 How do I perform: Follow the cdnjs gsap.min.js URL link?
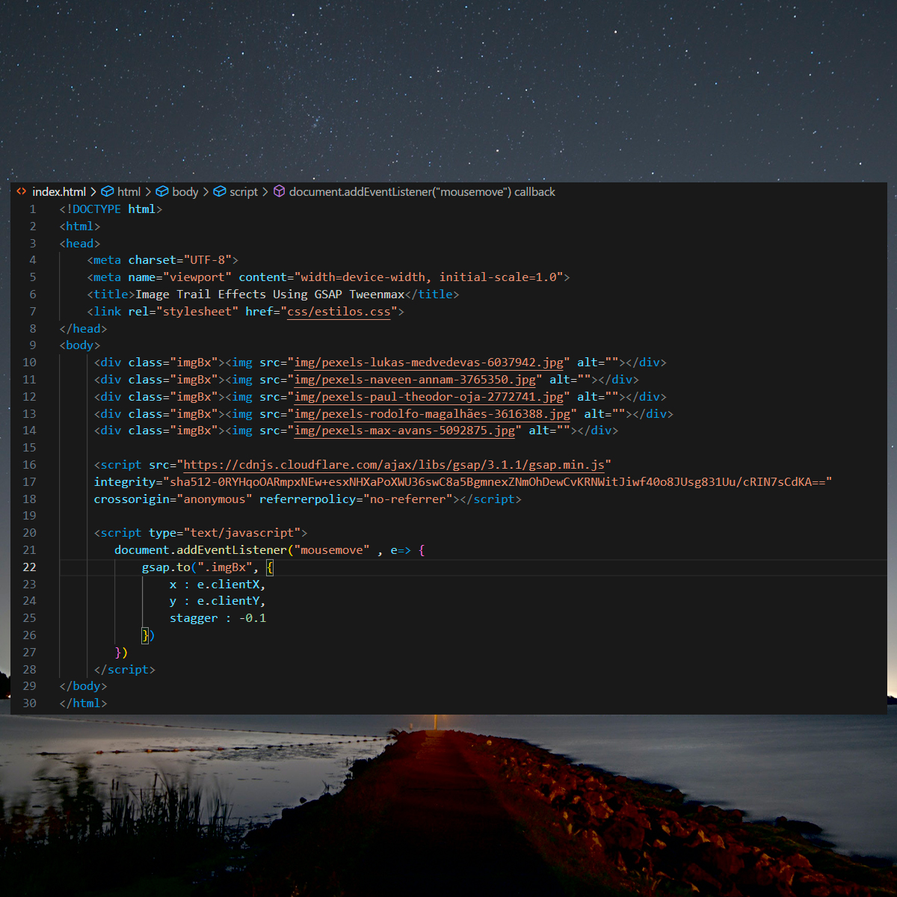(394, 465)
